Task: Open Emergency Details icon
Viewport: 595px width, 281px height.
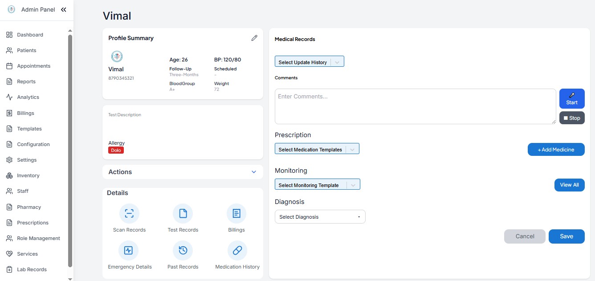Action: (128, 250)
